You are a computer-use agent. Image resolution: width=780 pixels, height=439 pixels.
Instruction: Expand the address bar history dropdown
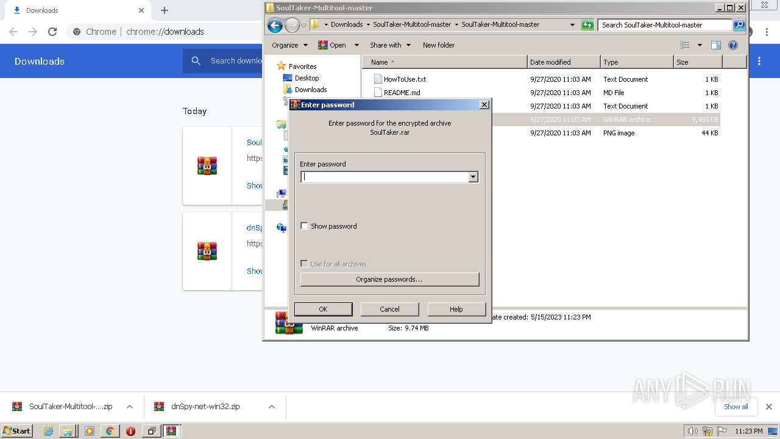[x=572, y=25]
